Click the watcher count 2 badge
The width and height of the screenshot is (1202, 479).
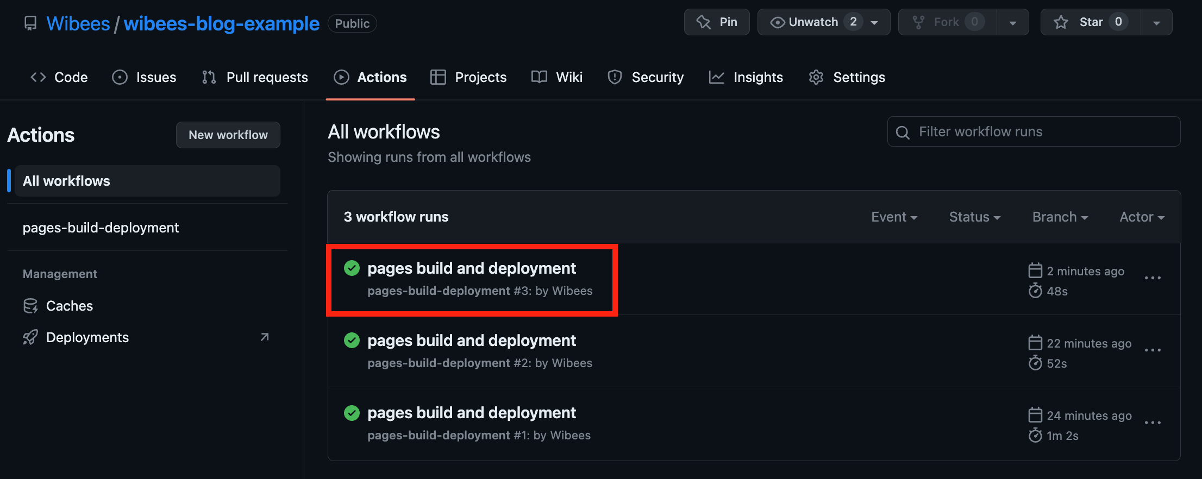(853, 22)
